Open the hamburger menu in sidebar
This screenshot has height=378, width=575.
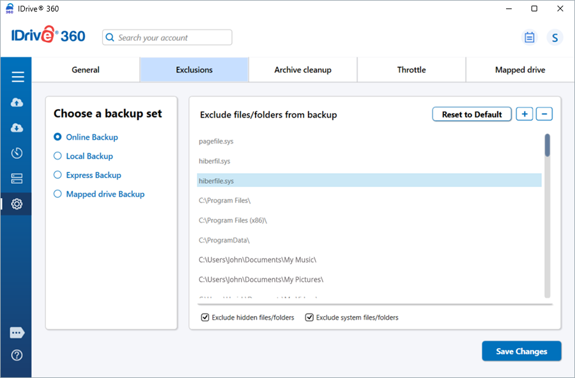[x=17, y=77]
